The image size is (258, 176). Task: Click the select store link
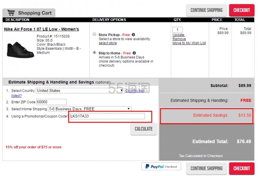coord(108,43)
